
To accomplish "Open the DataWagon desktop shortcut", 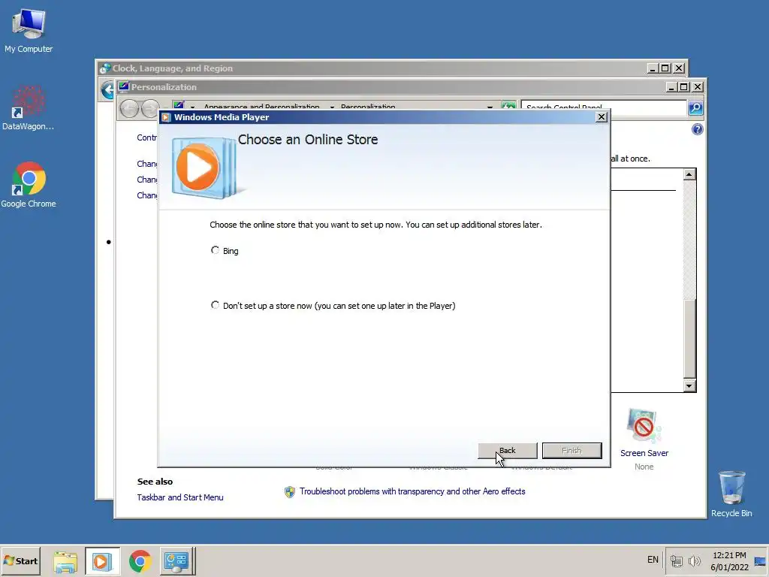I will pos(29,108).
